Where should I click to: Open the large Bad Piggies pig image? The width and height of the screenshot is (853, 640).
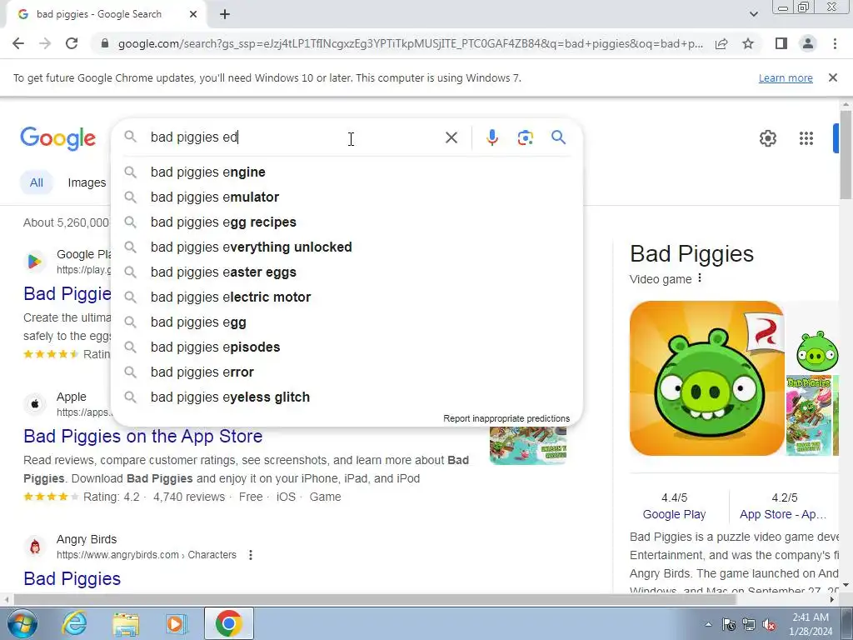point(706,378)
